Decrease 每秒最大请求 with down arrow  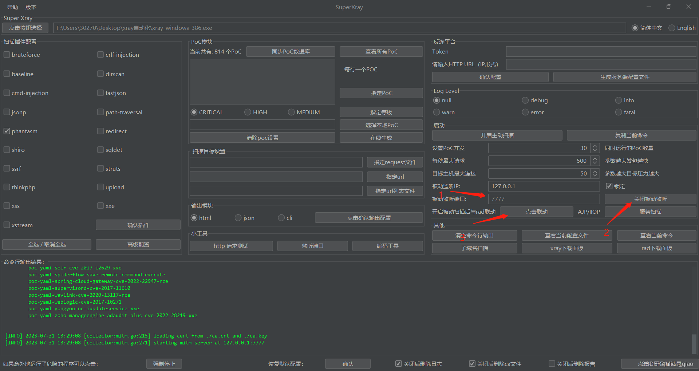click(x=595, y=163)
